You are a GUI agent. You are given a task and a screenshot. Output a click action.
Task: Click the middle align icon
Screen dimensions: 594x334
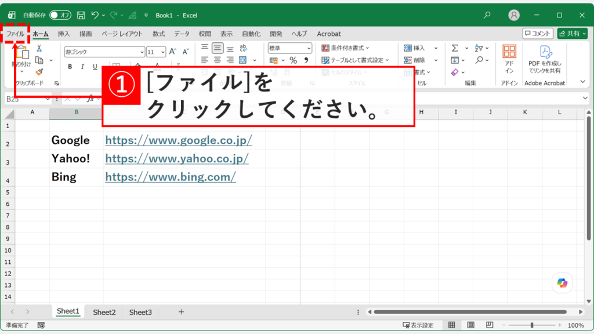click(218, 48)
